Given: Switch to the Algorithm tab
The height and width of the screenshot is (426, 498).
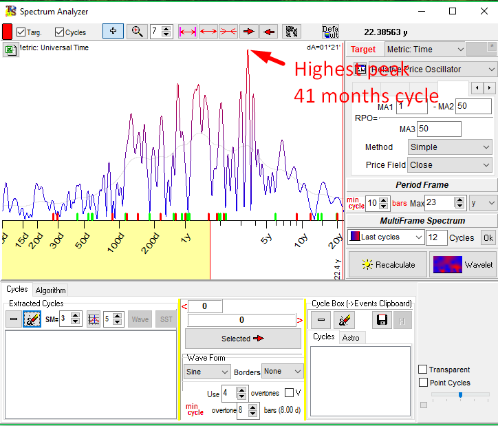Looking at the screenshot, I should pyautogui.click(x=51, y=290).
